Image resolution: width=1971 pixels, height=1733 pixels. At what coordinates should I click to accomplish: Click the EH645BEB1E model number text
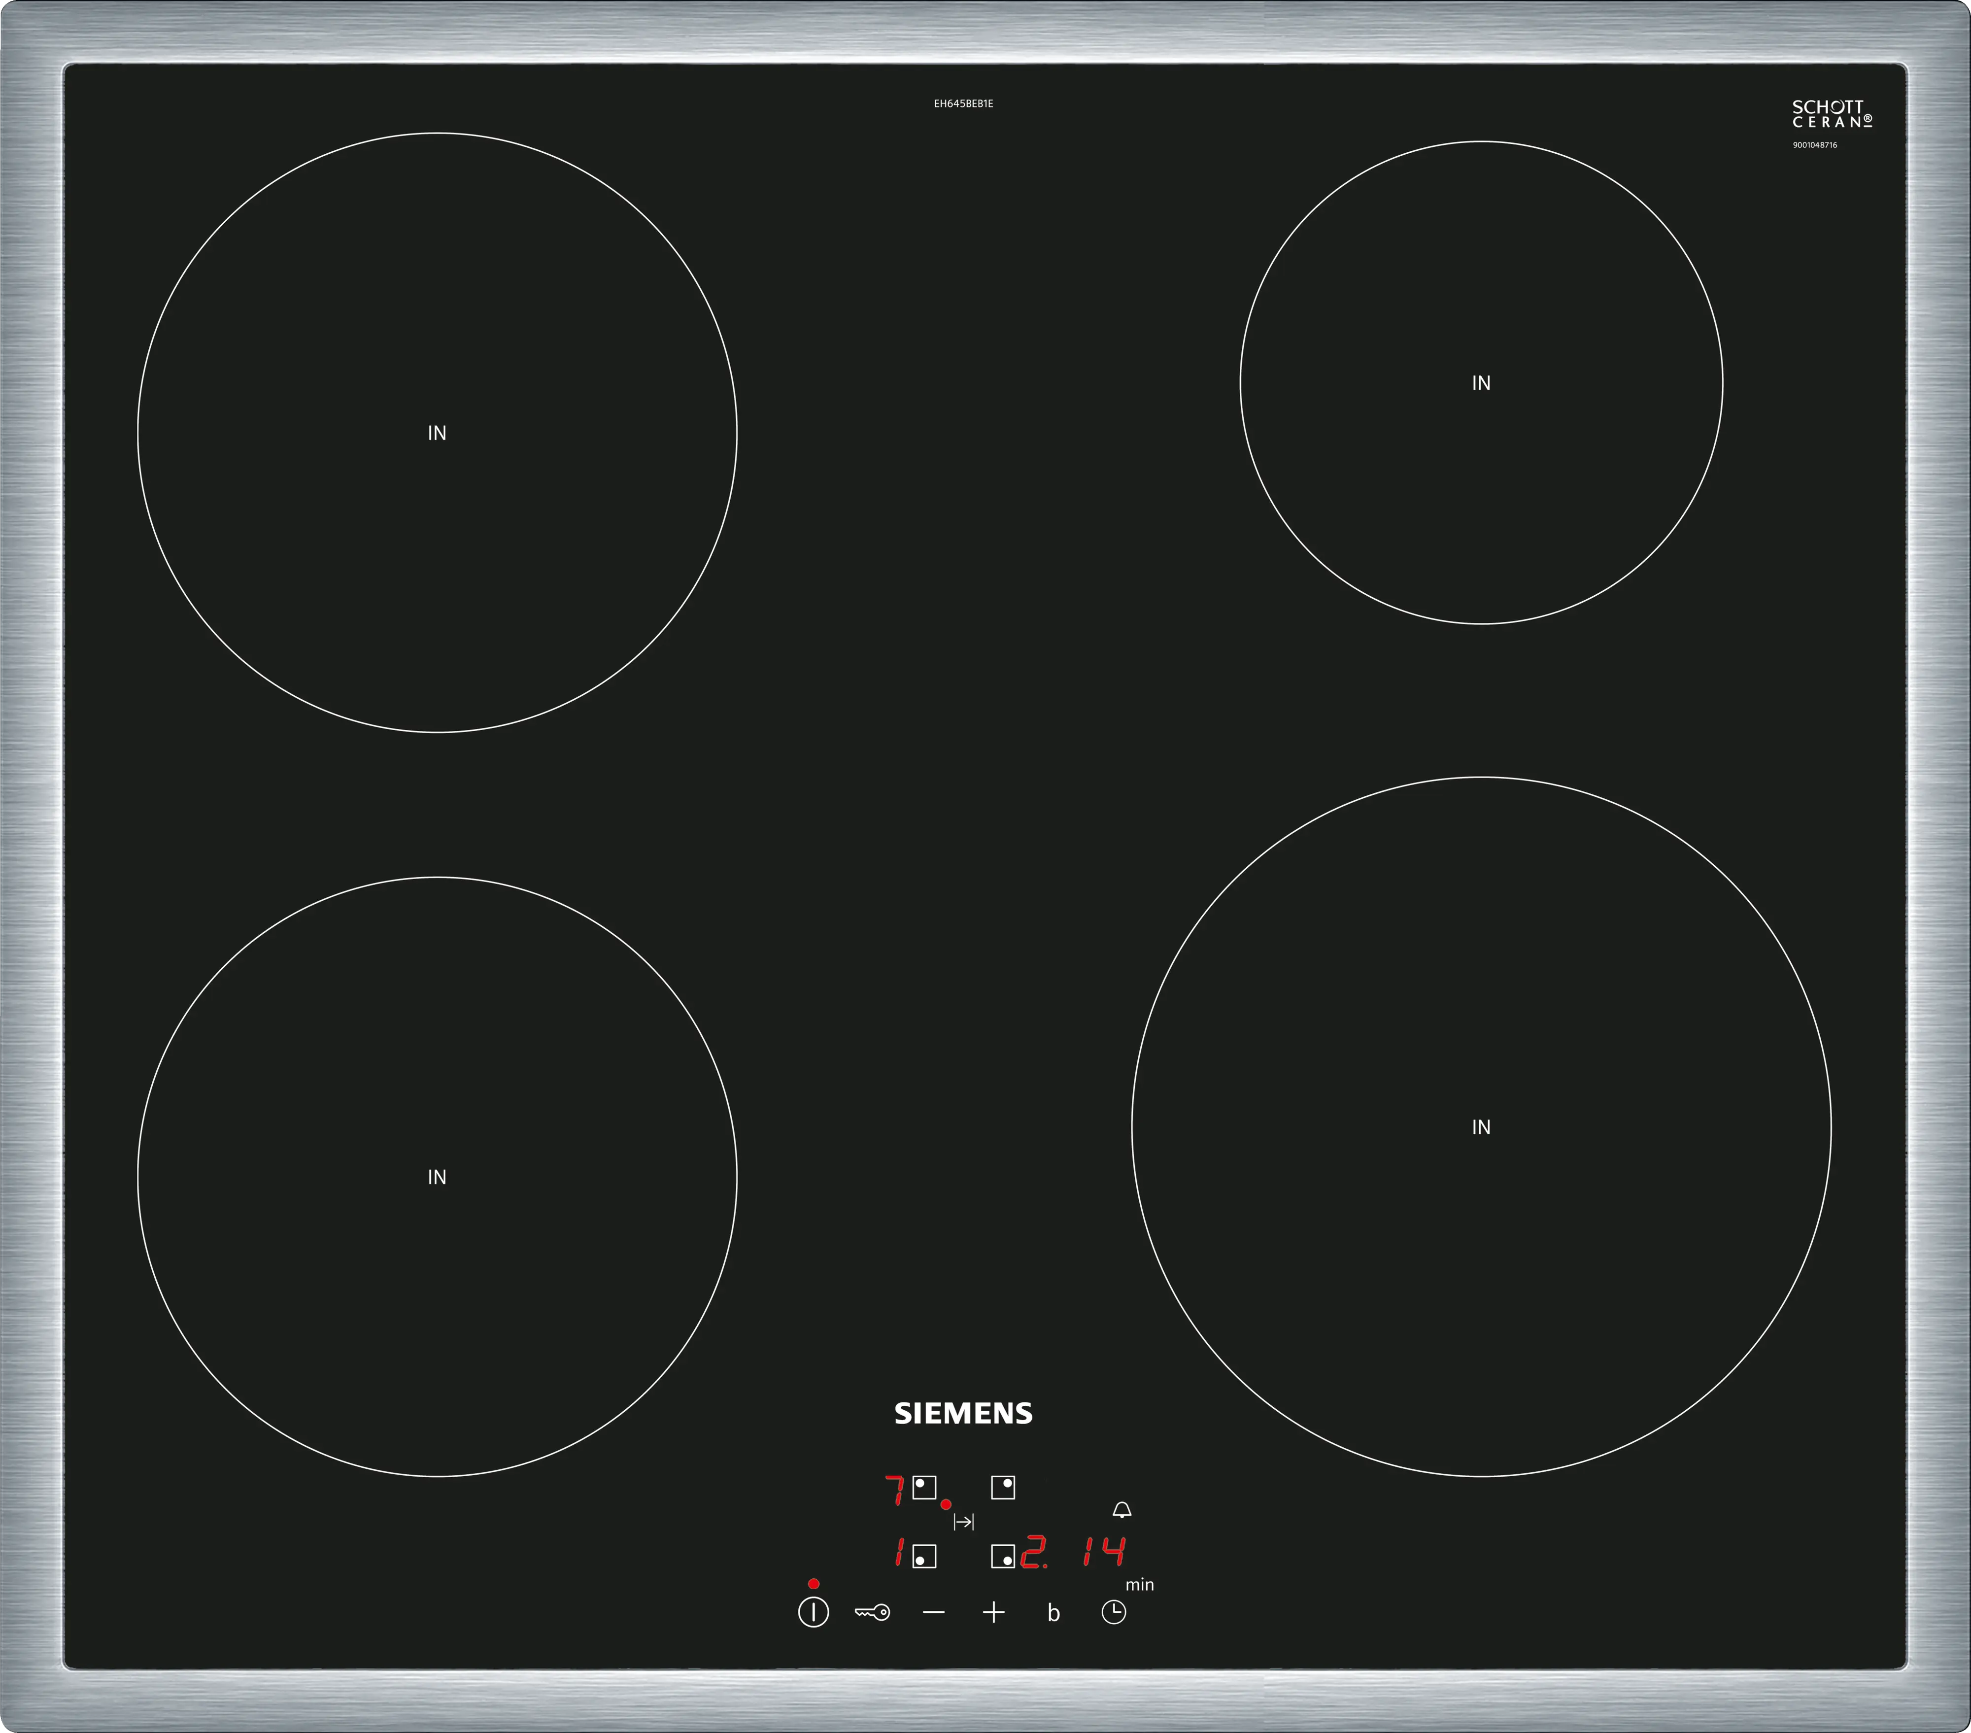(962, 103)
